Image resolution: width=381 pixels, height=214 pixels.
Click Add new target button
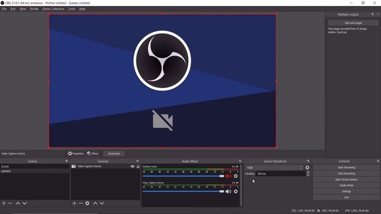(x=353, y=23)
